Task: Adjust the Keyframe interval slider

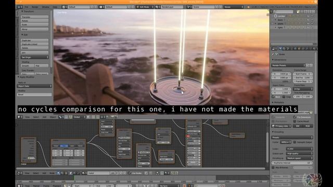Action: click(x=292, y=163)
